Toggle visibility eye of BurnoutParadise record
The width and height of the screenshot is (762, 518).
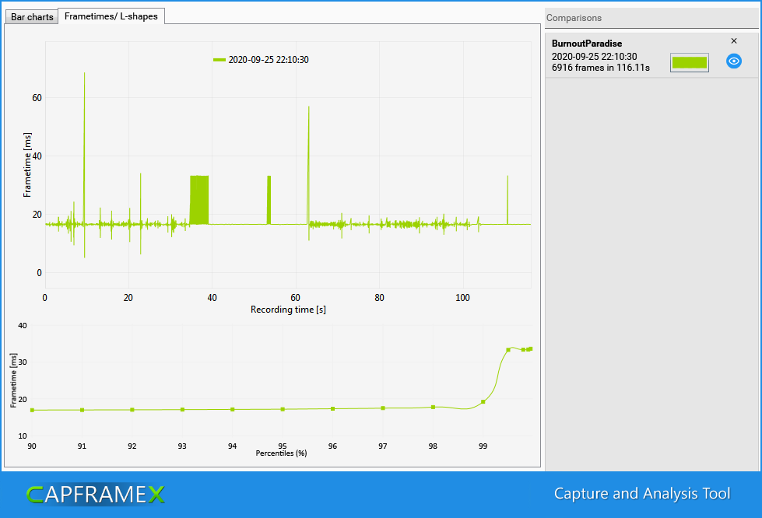(734, 61)
